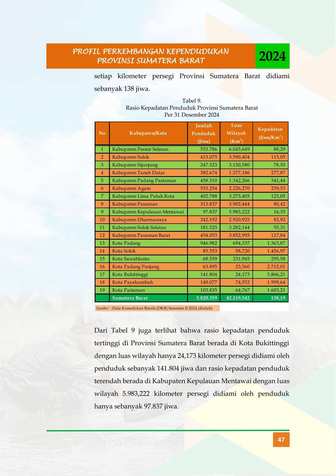The width and height of the screenshot is (336, 476).
Task: Click Kota Padang Panjang density 2.712,01
Action: [276, 267]
